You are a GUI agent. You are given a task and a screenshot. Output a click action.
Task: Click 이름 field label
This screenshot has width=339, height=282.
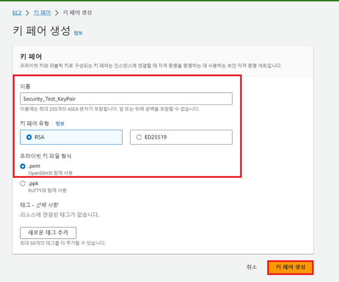[25, 87]
